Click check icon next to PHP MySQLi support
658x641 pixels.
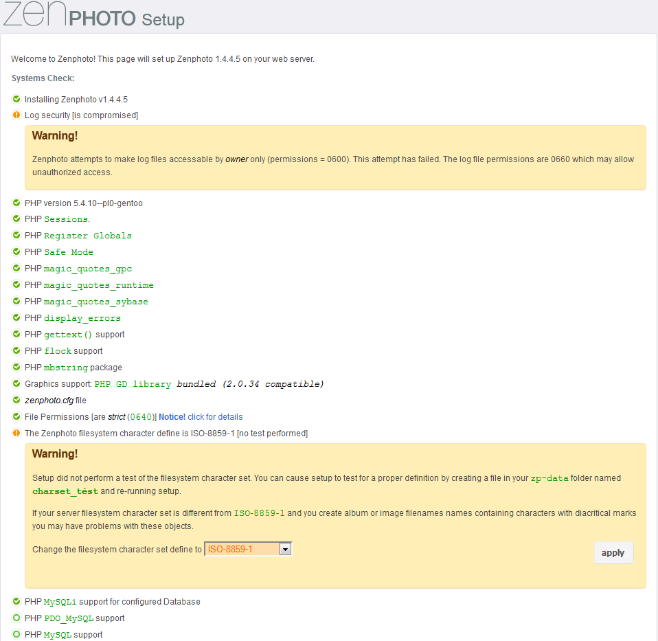click(16, 602)
